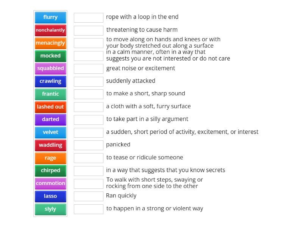
Task: Select the 'menacingly' word tile
Action: [x=50, y=43]
